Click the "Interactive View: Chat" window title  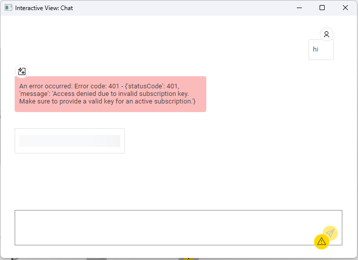point(44,8)
